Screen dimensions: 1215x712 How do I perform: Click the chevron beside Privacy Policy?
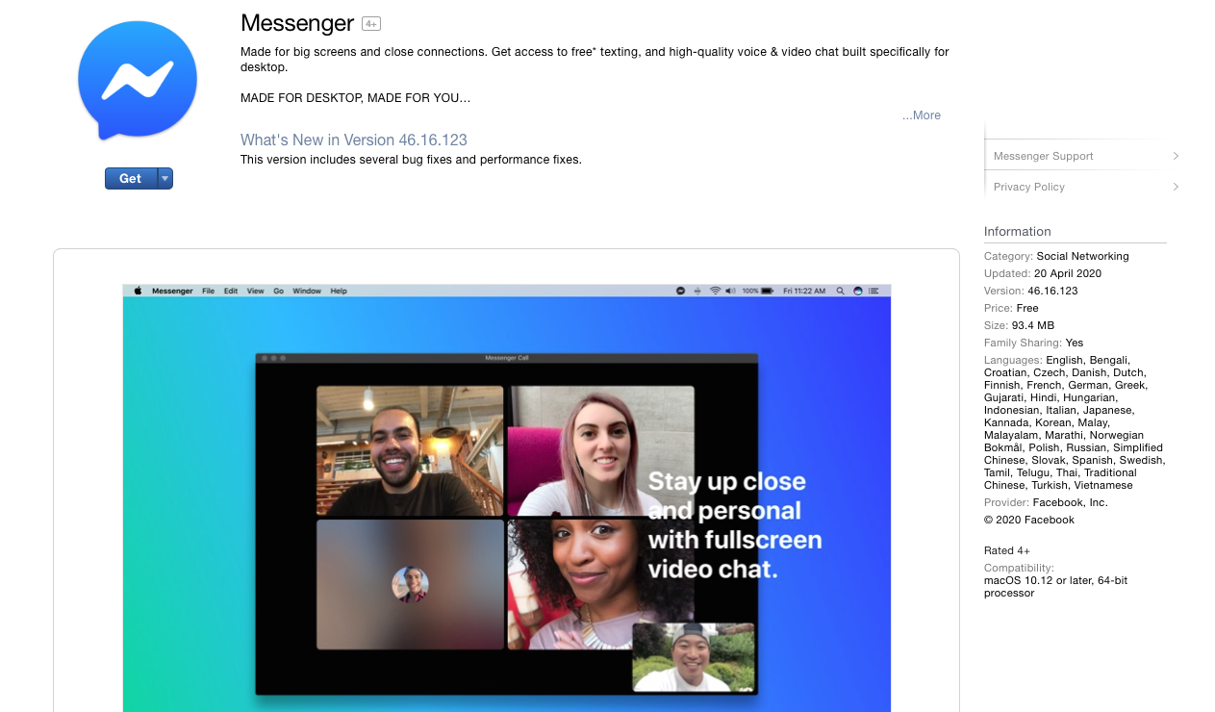tap(1176, 187)
